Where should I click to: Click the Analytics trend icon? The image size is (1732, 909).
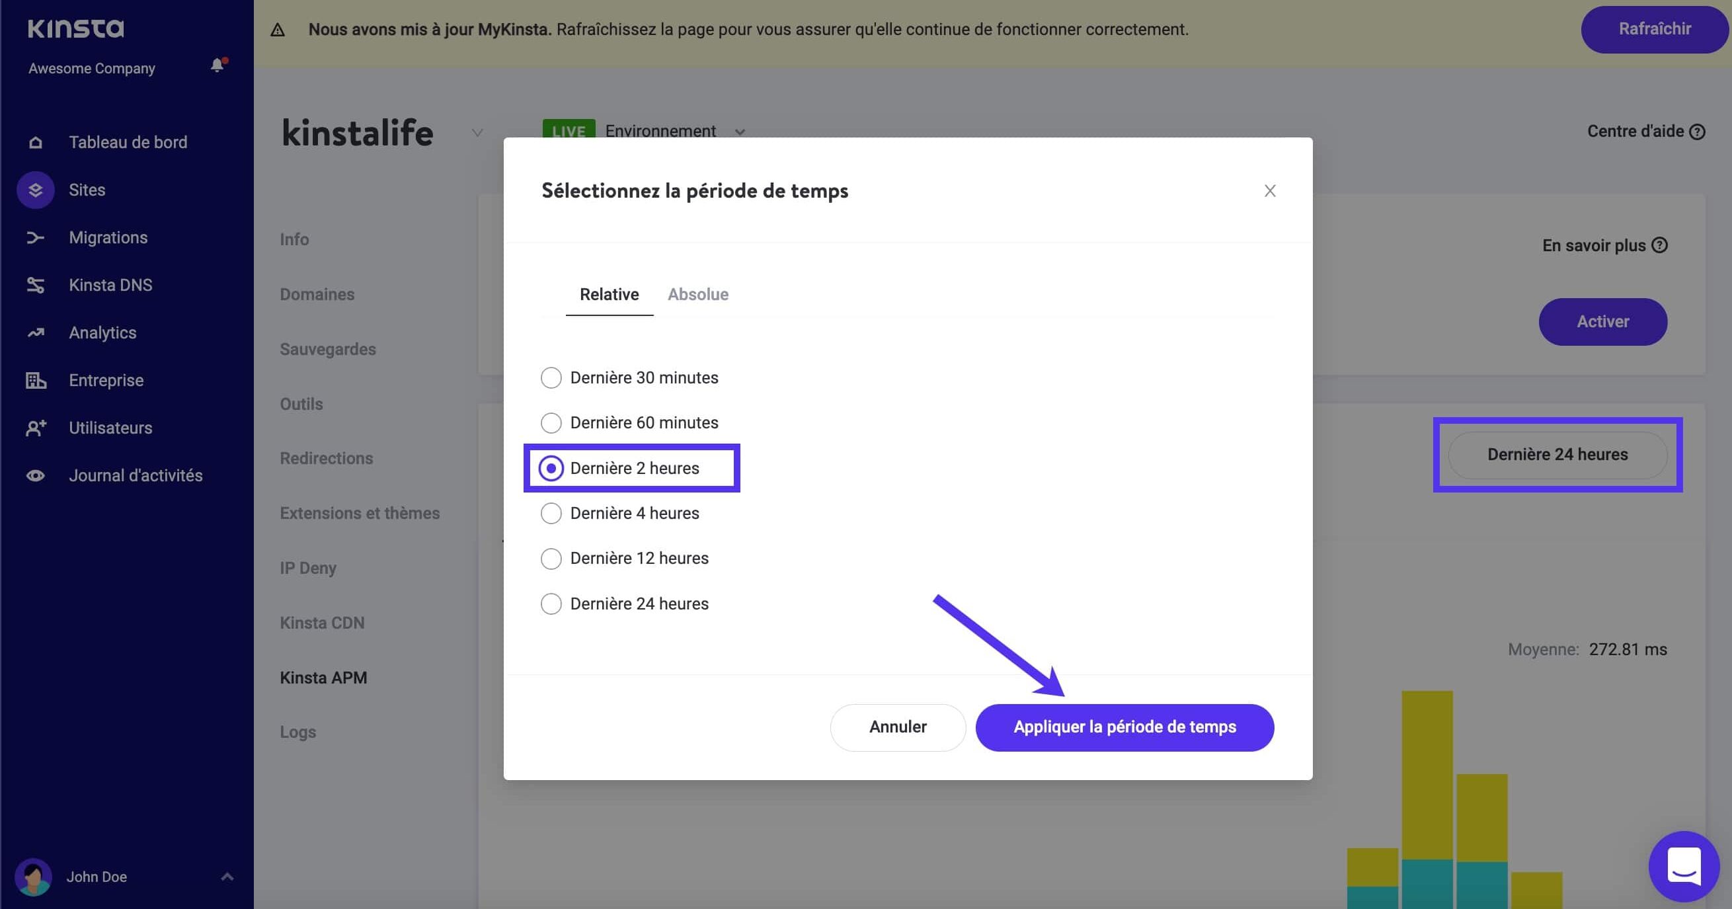click(x=36, y=333)
